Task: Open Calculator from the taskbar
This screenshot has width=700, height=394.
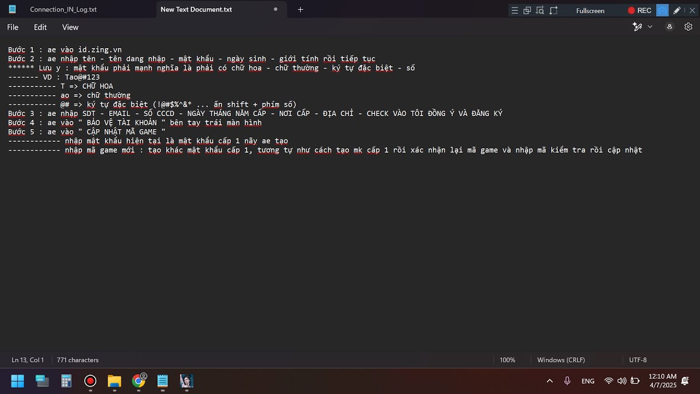Action: [x=66, y=381]
